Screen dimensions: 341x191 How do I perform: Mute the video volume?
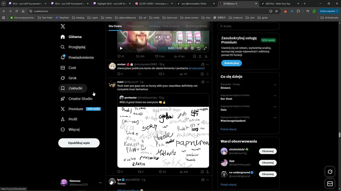(186, 48)
